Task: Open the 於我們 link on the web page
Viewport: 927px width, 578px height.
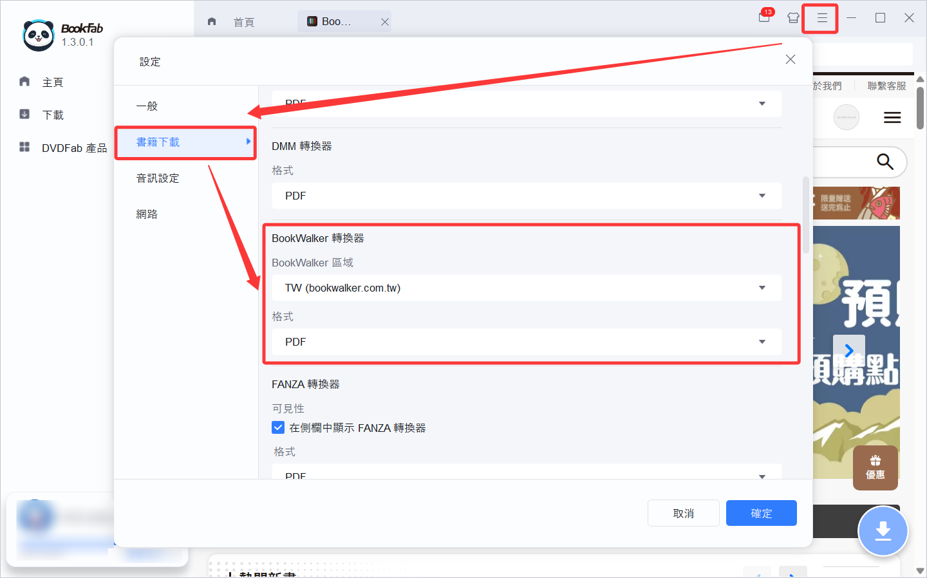Action: 828,86
